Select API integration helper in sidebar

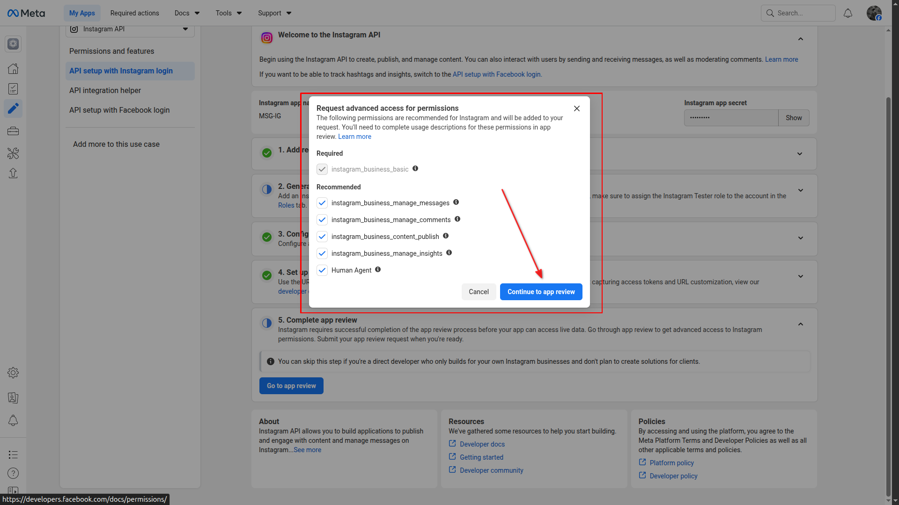point(105,90)
